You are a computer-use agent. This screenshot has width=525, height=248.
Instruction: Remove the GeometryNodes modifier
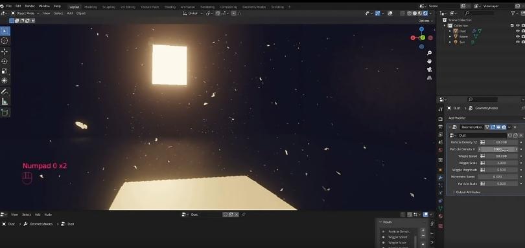(x=515, y=127)
